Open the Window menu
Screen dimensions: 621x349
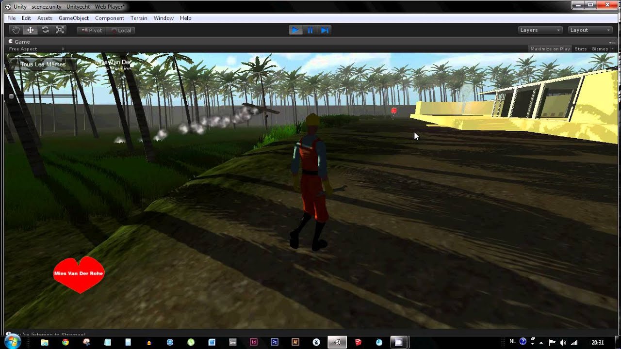coord(163,18)
